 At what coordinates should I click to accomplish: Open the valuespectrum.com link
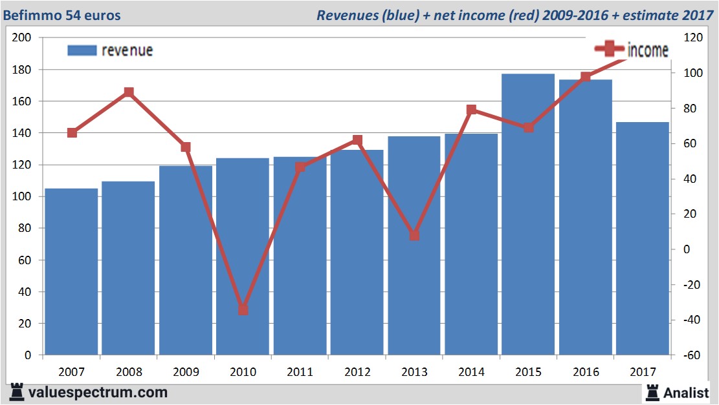(98, 392)
